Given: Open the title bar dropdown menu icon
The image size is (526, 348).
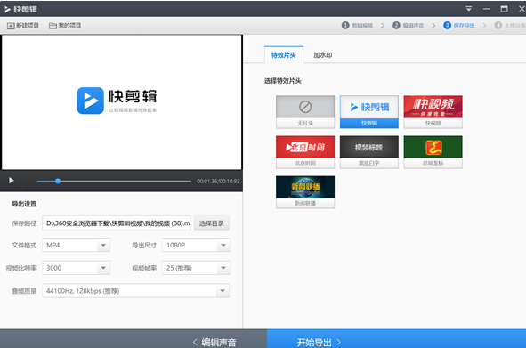Looking at the screenshot, I should [x=469, y=9].
